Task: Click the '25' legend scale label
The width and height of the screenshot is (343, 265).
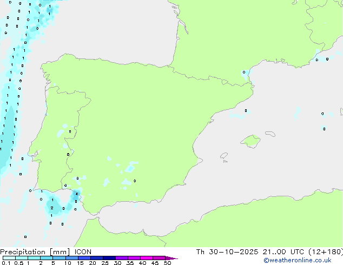Action: click(x=105, y=263)
